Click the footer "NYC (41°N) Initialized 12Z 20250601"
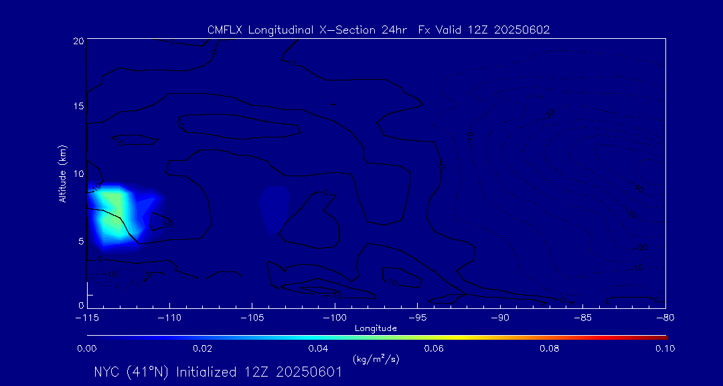The width and height of the screenshot is (723, 386). click(218, 372)
